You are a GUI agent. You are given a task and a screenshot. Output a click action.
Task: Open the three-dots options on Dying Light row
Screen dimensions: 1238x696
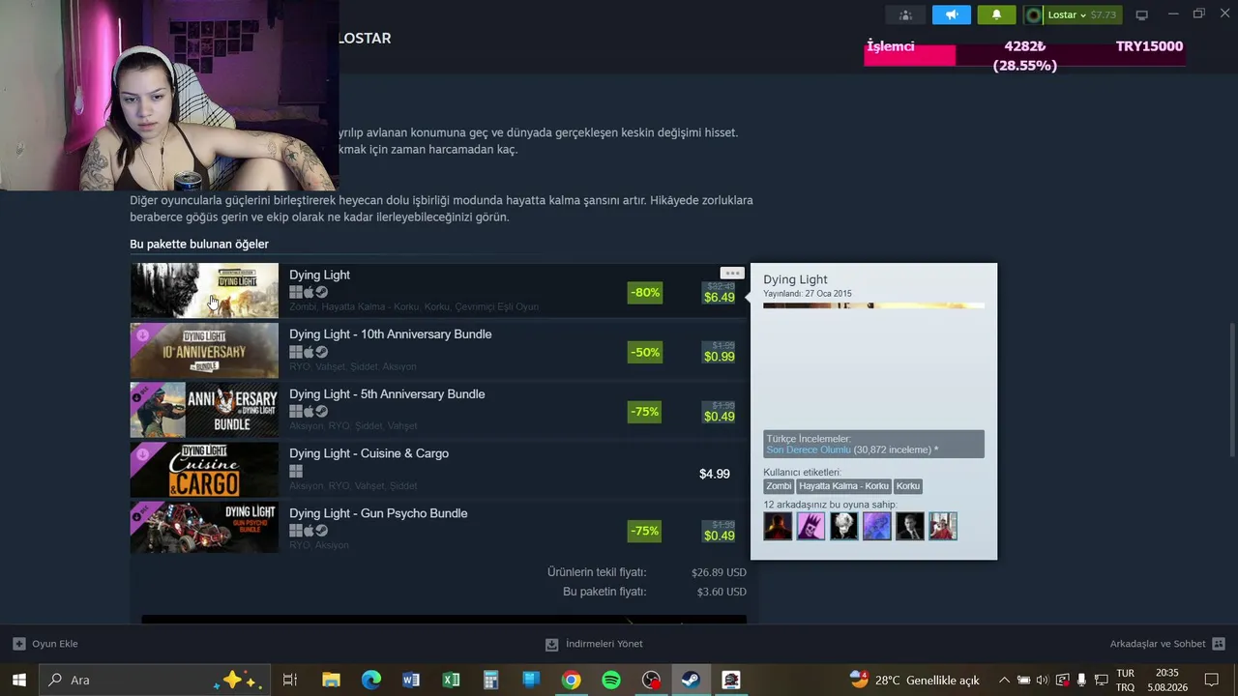coord(732,273)
